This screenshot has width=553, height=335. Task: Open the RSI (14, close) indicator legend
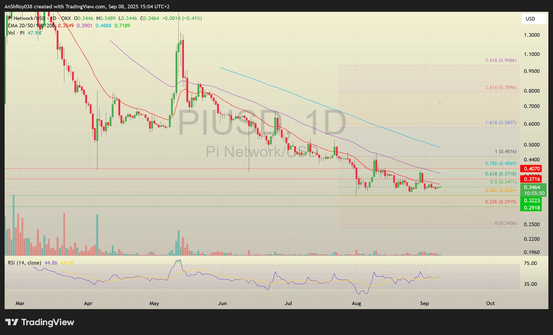pos(24,262)
